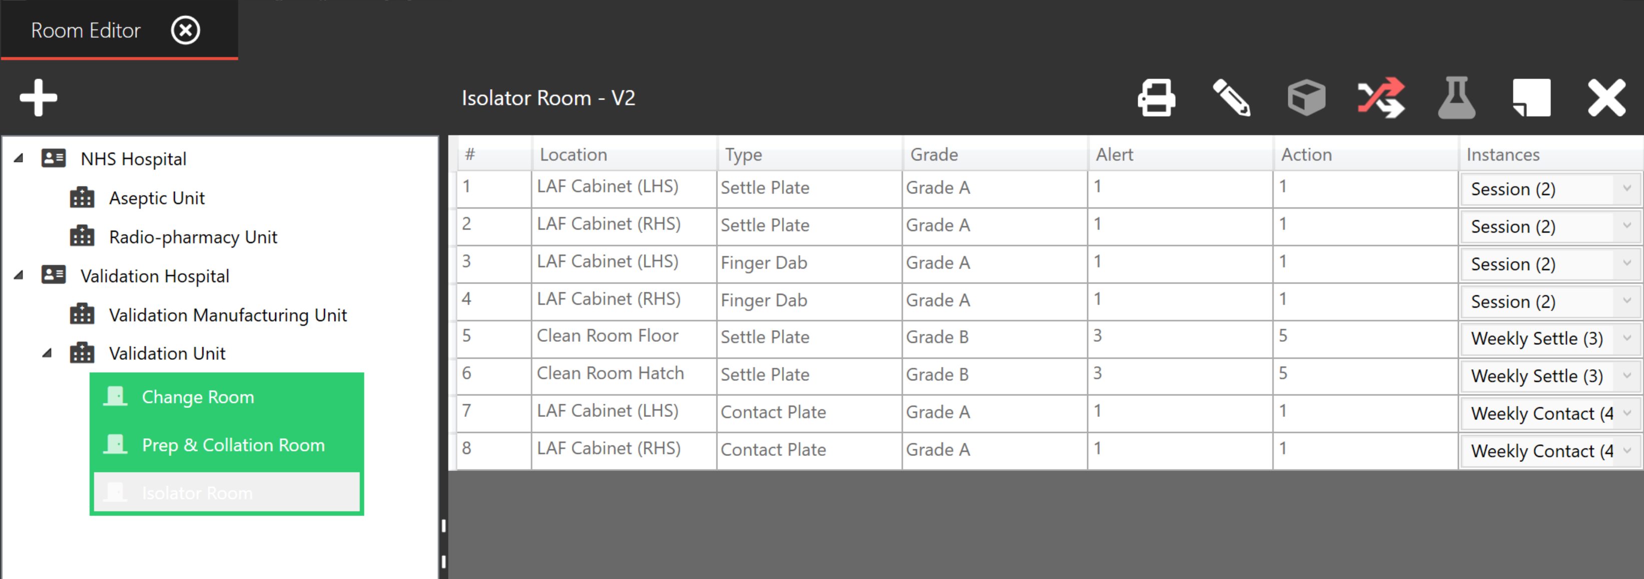This screenshot has width=1644, height=579.
Task: Click the 3D box icon
Action: click(x=1306, y=98)
